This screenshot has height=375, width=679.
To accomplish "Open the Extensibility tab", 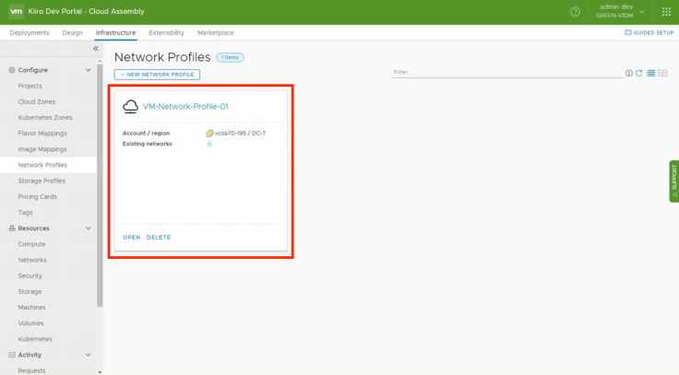I will click(166, 33).
